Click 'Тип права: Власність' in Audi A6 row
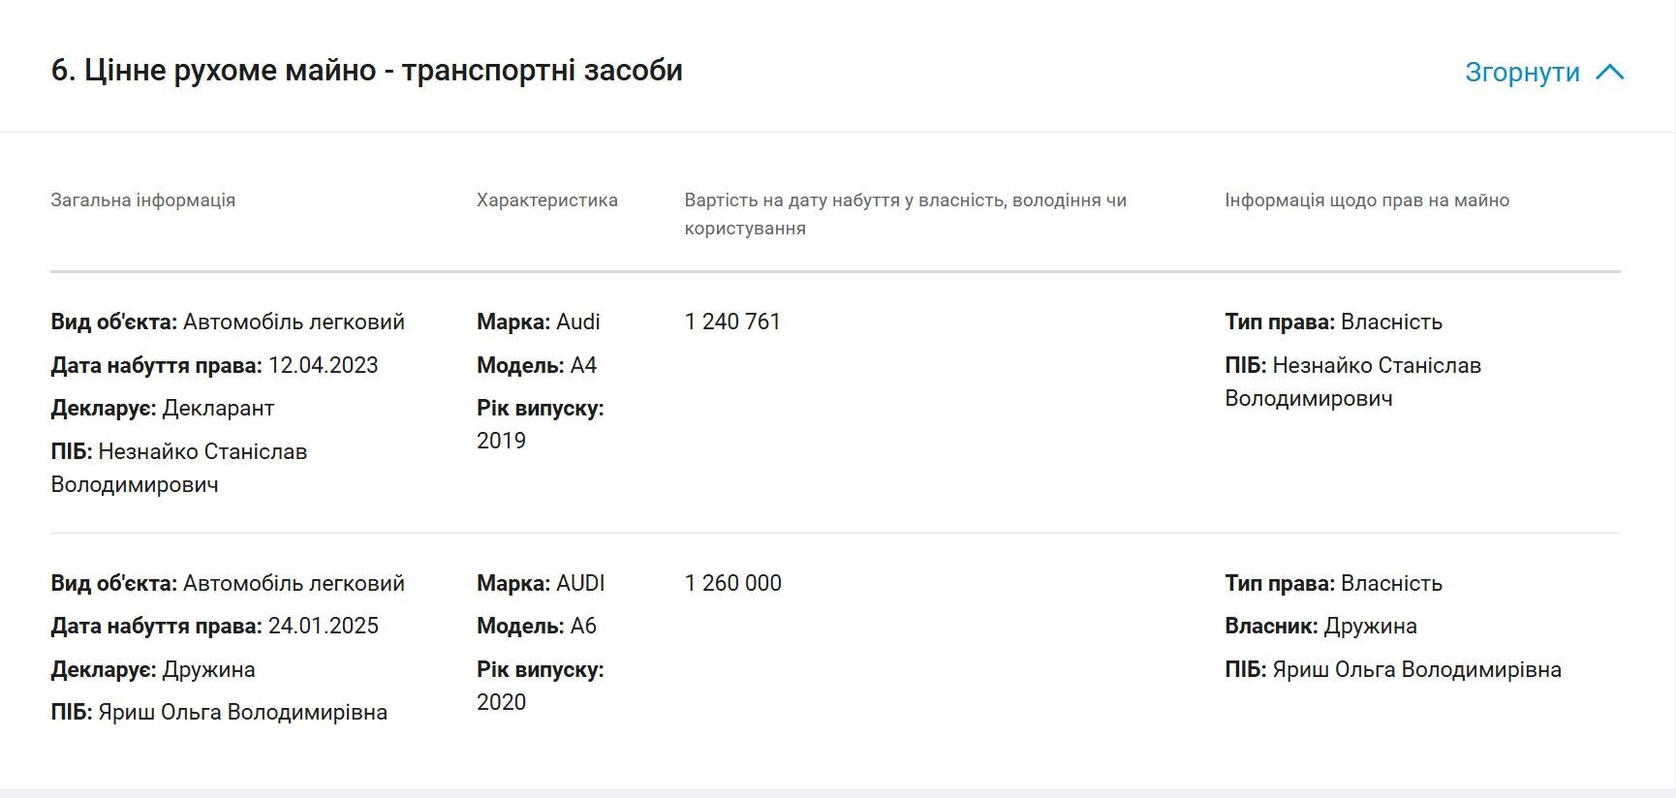Image resolution: width=1676 pixels, height=798 pixels. (x=1333, y=583)
